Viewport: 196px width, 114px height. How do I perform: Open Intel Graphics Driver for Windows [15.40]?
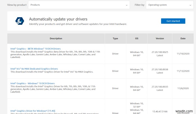click(x=33, y=111)
